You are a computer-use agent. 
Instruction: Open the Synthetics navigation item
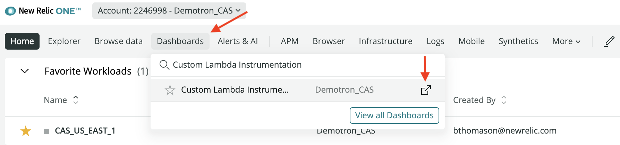pyautogui.click(x=518, y=41)
